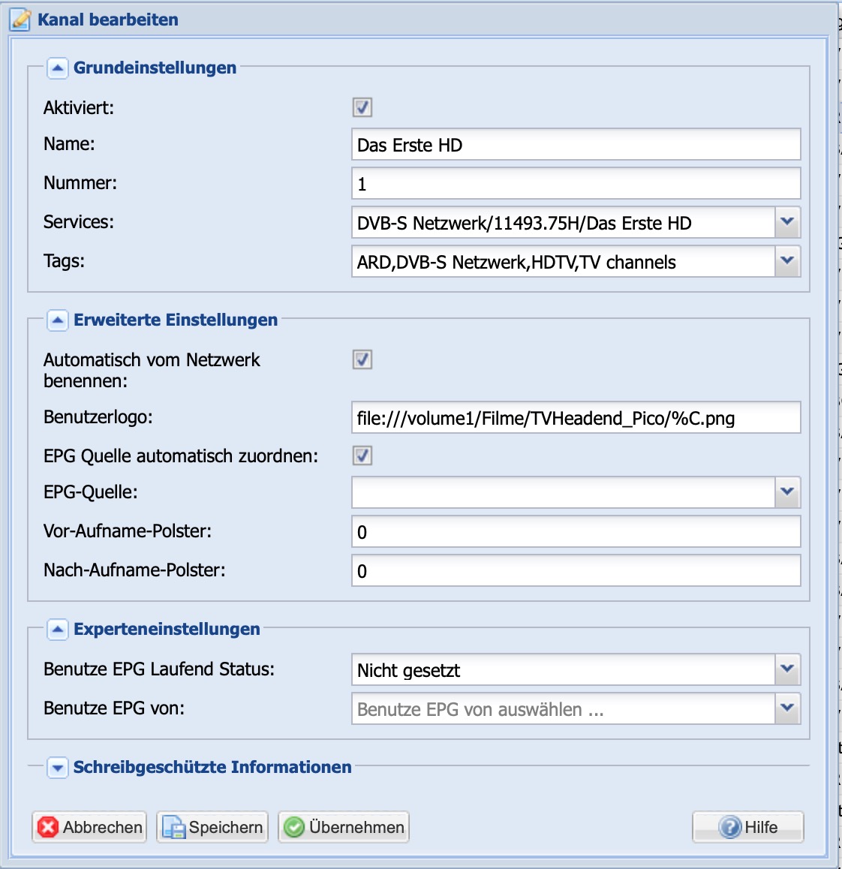Click the Services combo box text field
Viewport: 842px width, 869px height.
[563, 222]
